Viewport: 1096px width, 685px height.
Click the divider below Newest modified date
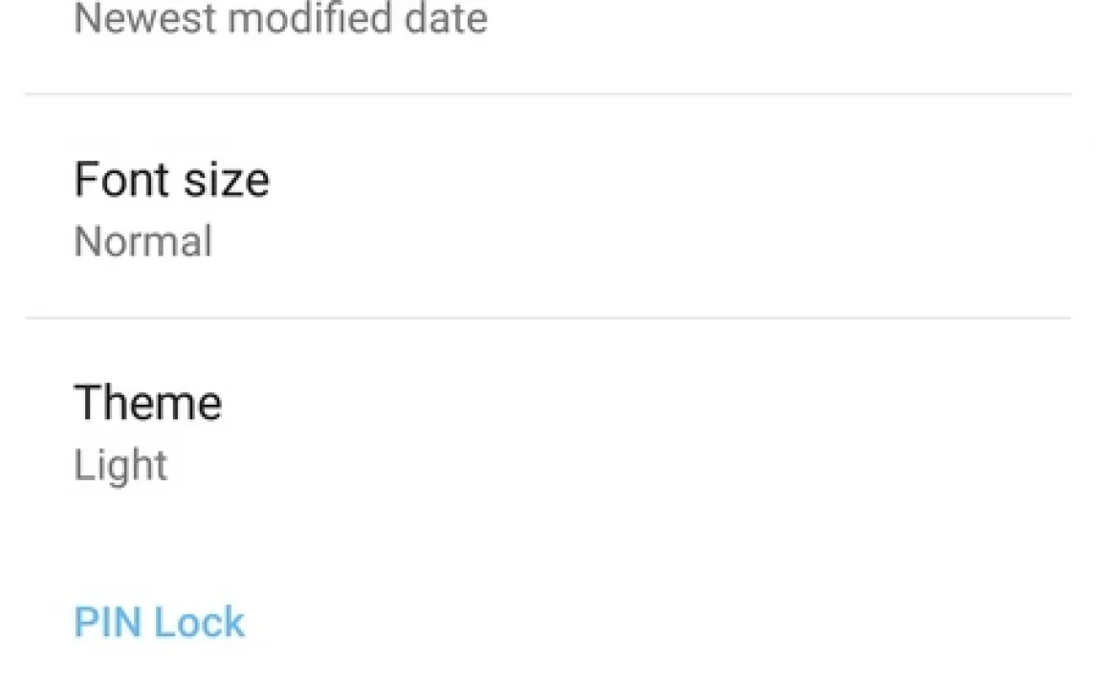547,94
